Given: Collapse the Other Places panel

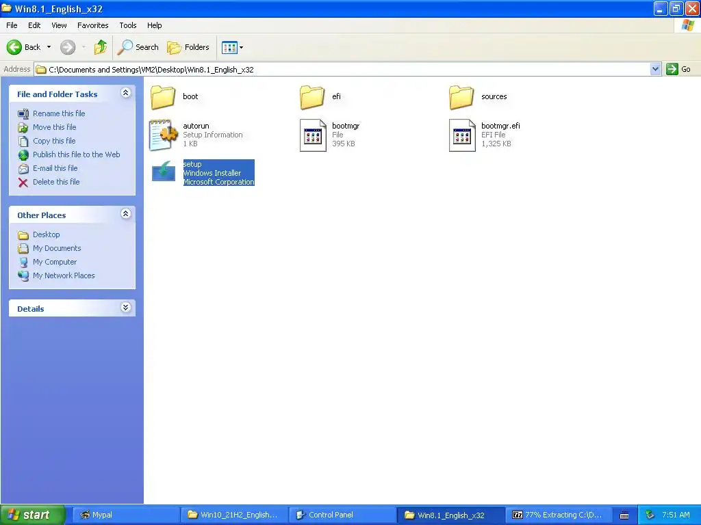Looking at the screenshot, I should pos(126,214).
